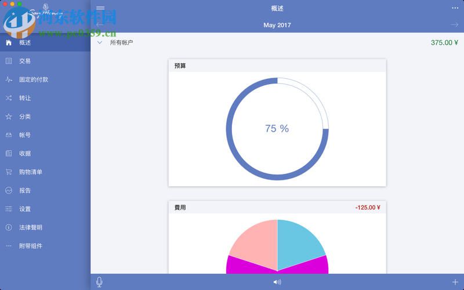
Task: Click the receipt icon beside 收据
Action: 9,153
